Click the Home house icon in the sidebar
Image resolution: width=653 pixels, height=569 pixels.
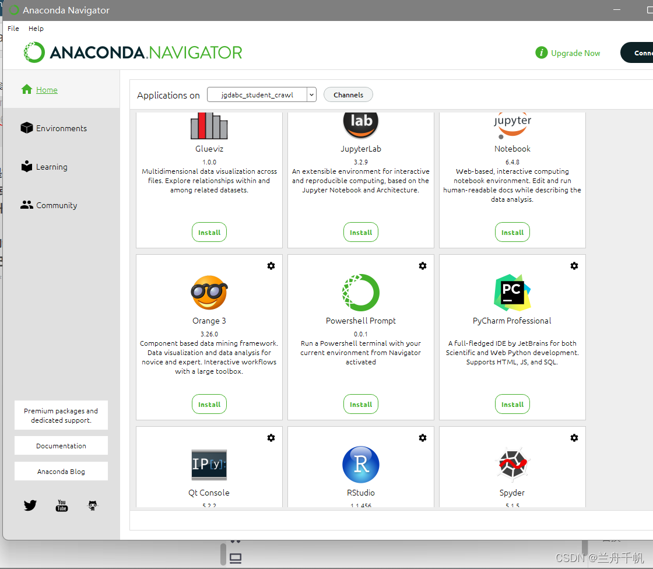pos(27,89)
